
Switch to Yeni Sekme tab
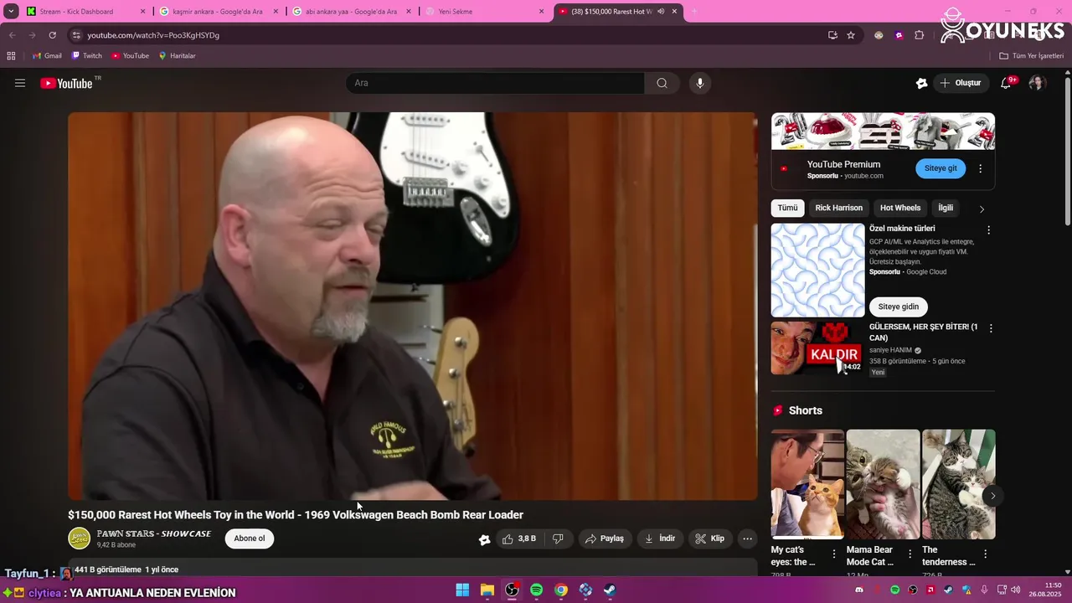[485, 12]
